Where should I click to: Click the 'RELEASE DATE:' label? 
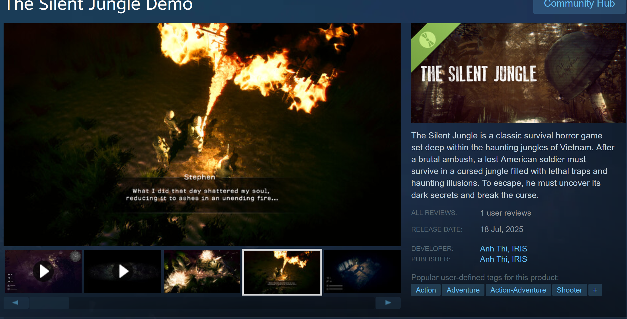coord(437,229)
